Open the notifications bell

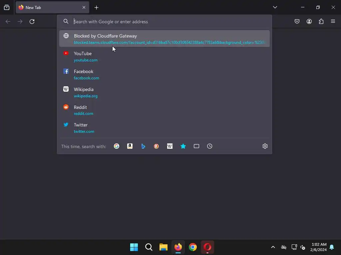(x=332, y=247)
